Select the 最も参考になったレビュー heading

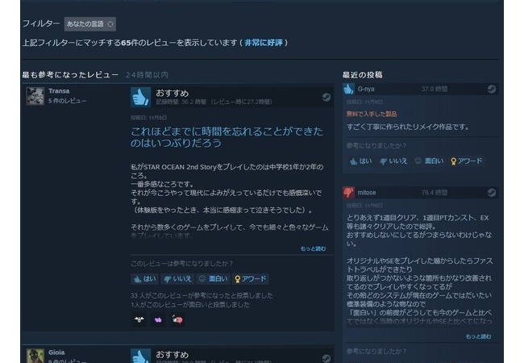click(70, 75)
